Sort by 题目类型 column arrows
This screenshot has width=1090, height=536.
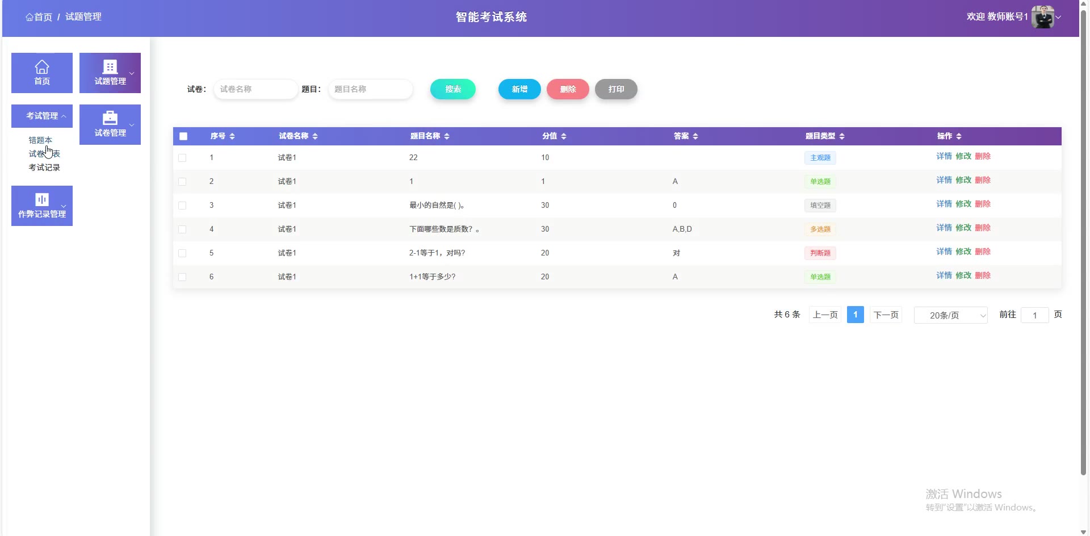pos(842,136)
